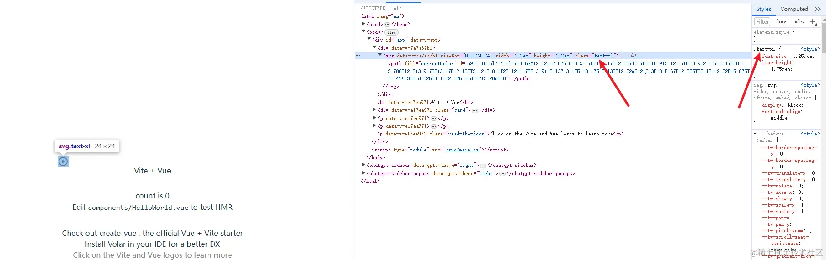Click the create-vue text in page
The height and width of the screenshot is (260, 826).
(118, 233)
